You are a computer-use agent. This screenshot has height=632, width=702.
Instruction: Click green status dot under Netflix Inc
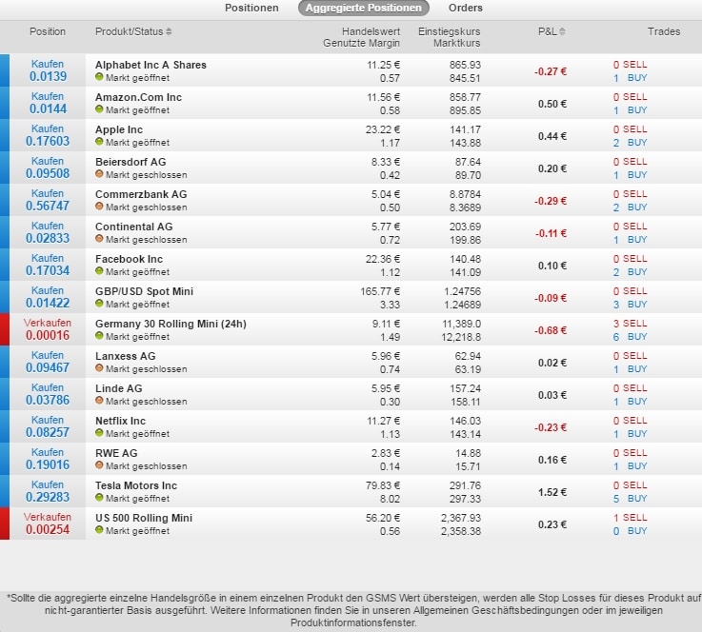(99, 434)
